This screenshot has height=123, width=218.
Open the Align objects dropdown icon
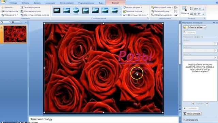pos(176,8)
